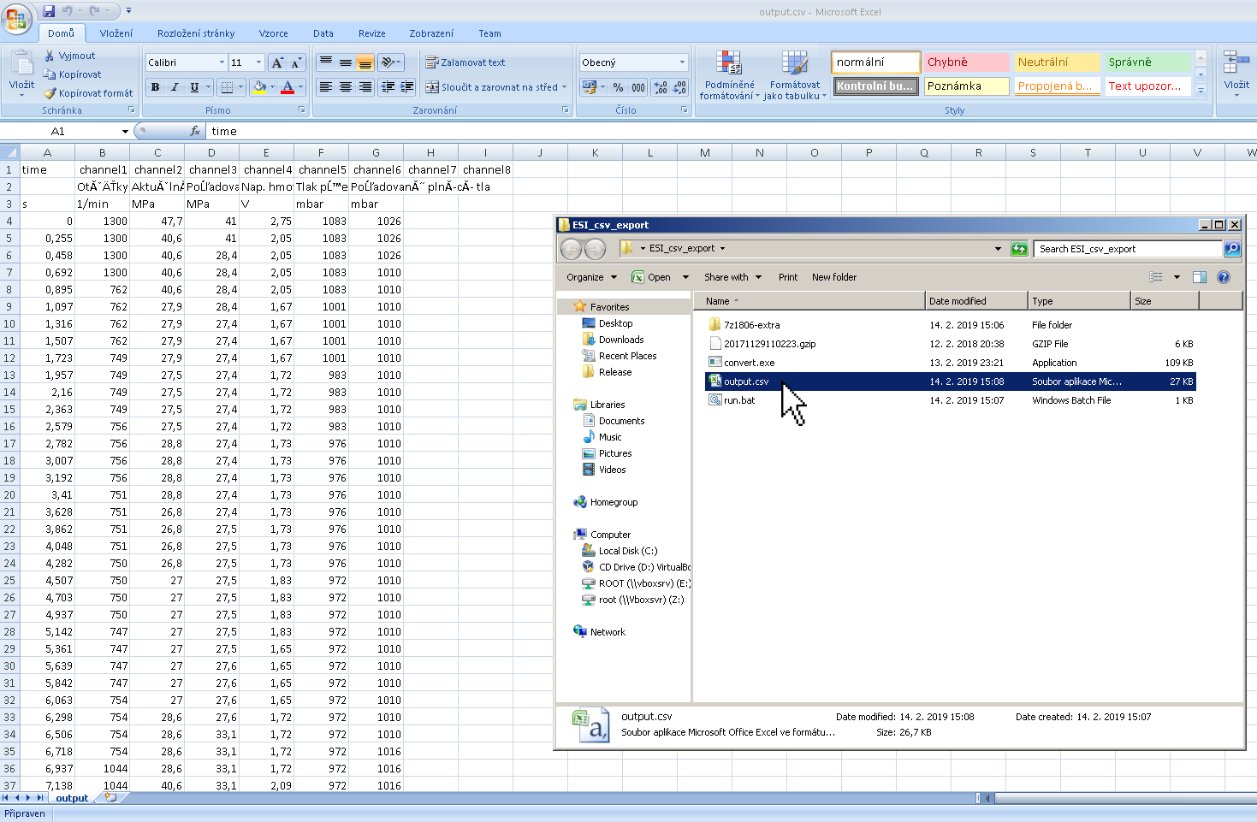
Task: Apply yellow fill color
Action: 259,87
